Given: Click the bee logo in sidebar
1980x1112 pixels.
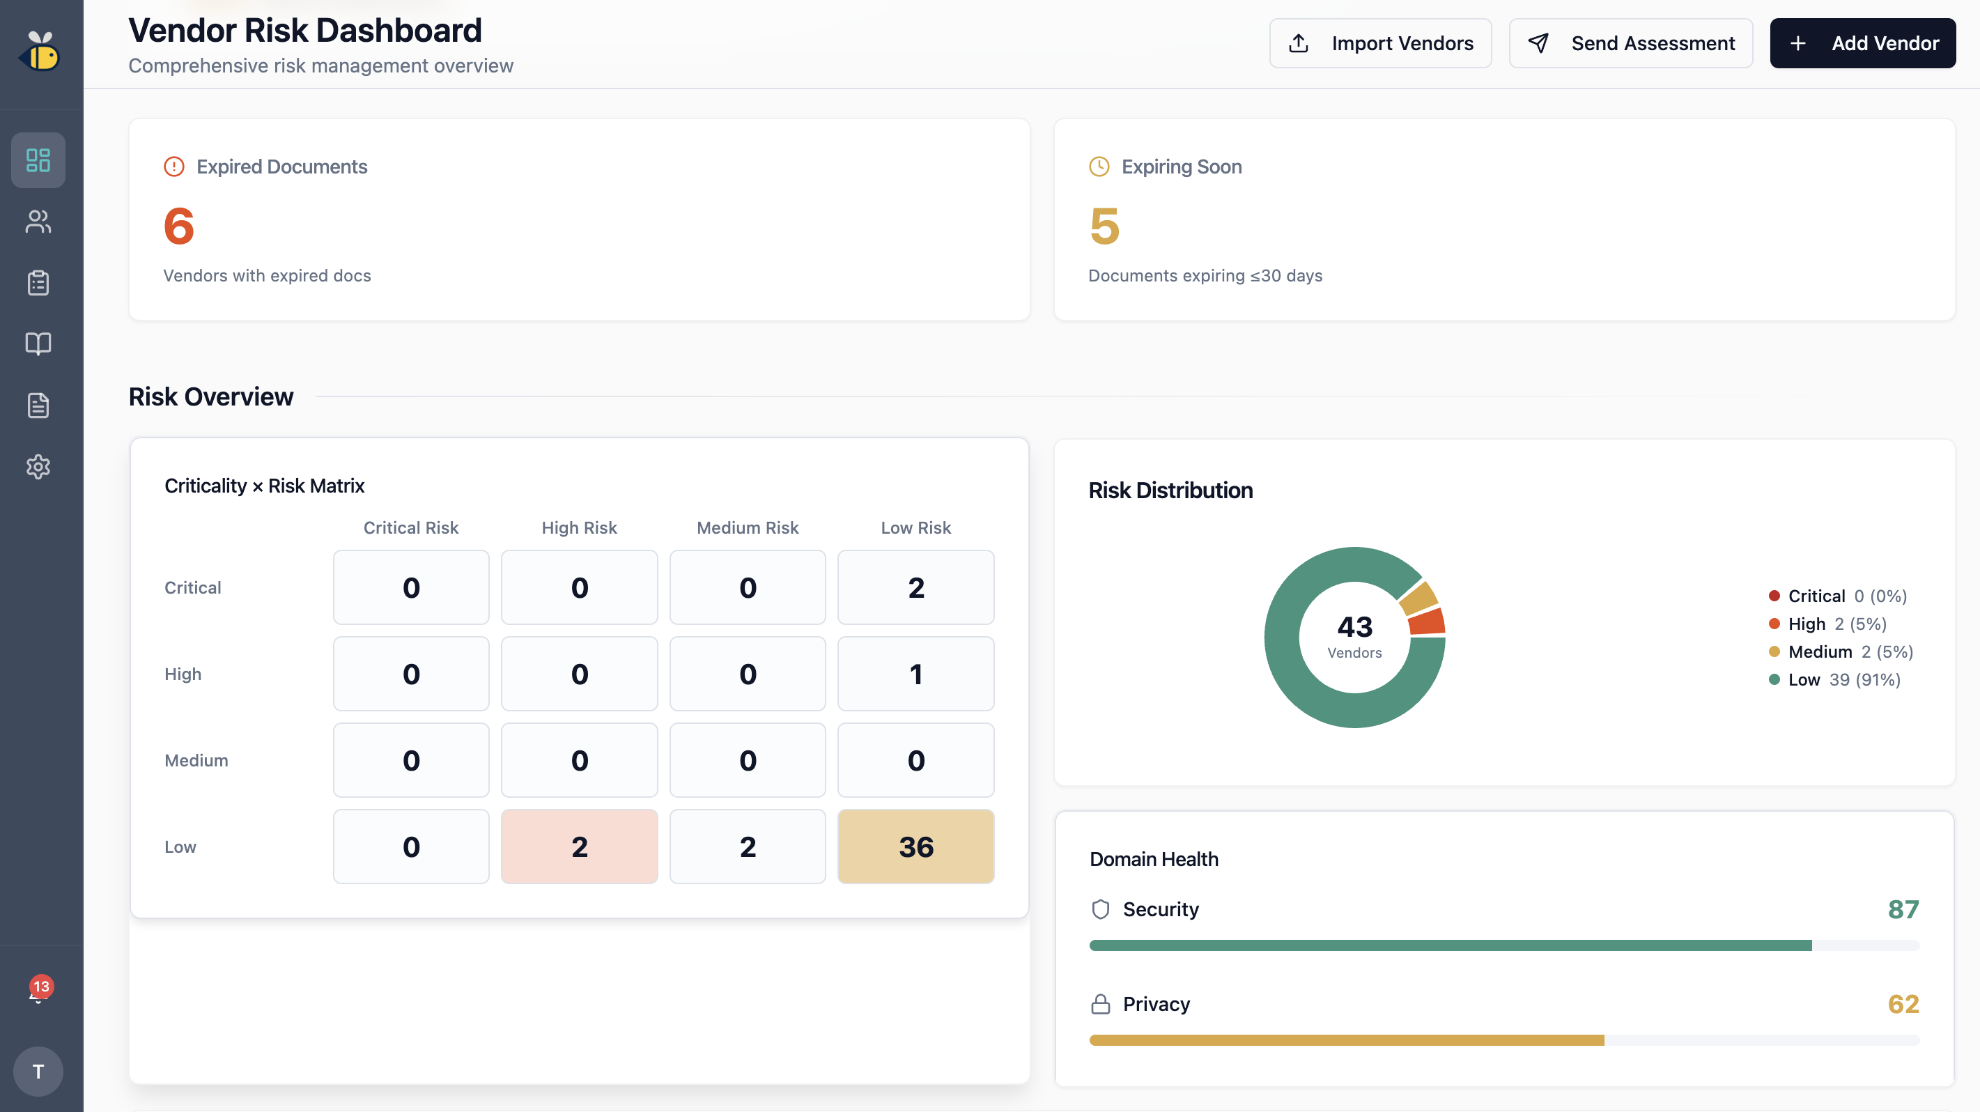Looking at the screenshot, I should (x=40, y=52).
